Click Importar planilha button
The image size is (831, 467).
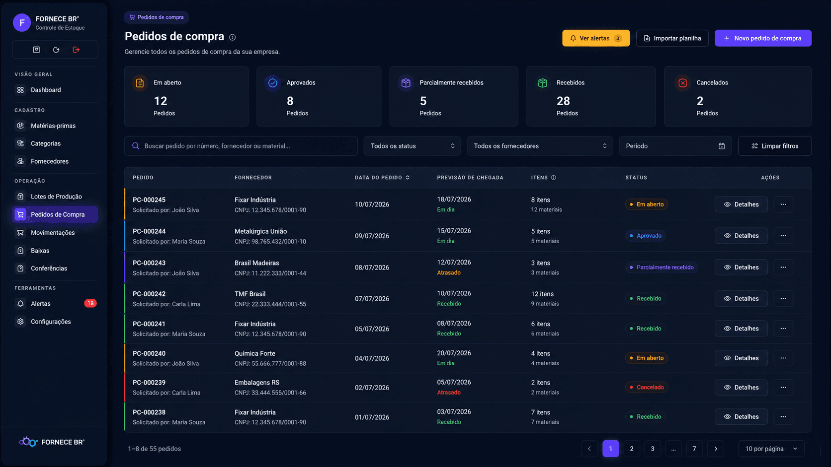[x=672, y=38]
